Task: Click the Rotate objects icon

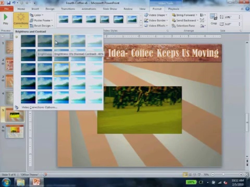Action: 203,26
